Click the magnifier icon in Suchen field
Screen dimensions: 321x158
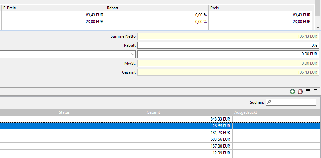pyautogui.click(x=269, y=102)
